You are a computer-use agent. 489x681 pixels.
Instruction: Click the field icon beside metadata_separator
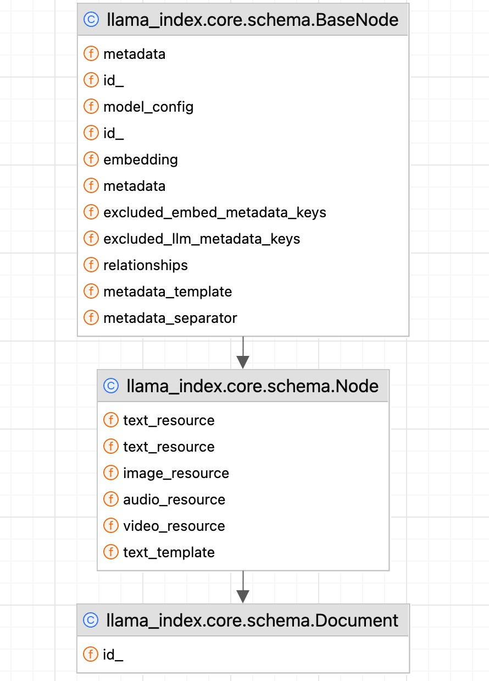[91, 318]
